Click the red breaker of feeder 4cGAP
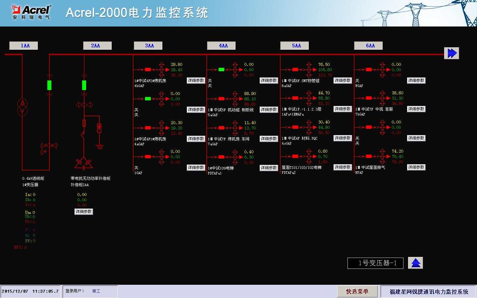Image resolution: width=477 pixels, height=298 pixels. click(295, 127)
